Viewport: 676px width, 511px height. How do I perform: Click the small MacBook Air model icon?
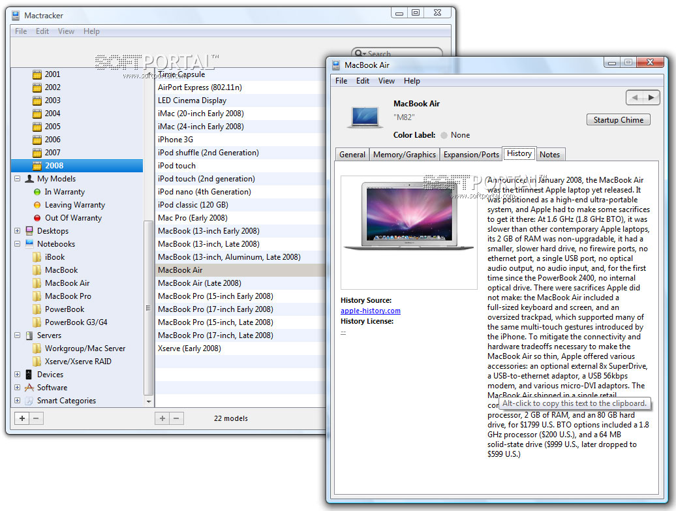click(364, 117)
